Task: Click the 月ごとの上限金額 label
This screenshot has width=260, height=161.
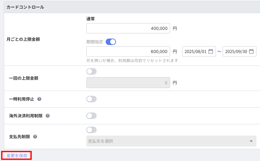Action: [25, 39]
